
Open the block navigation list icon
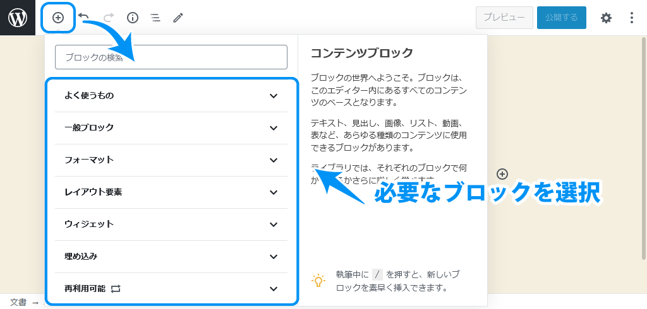click(x=155, y=18)
